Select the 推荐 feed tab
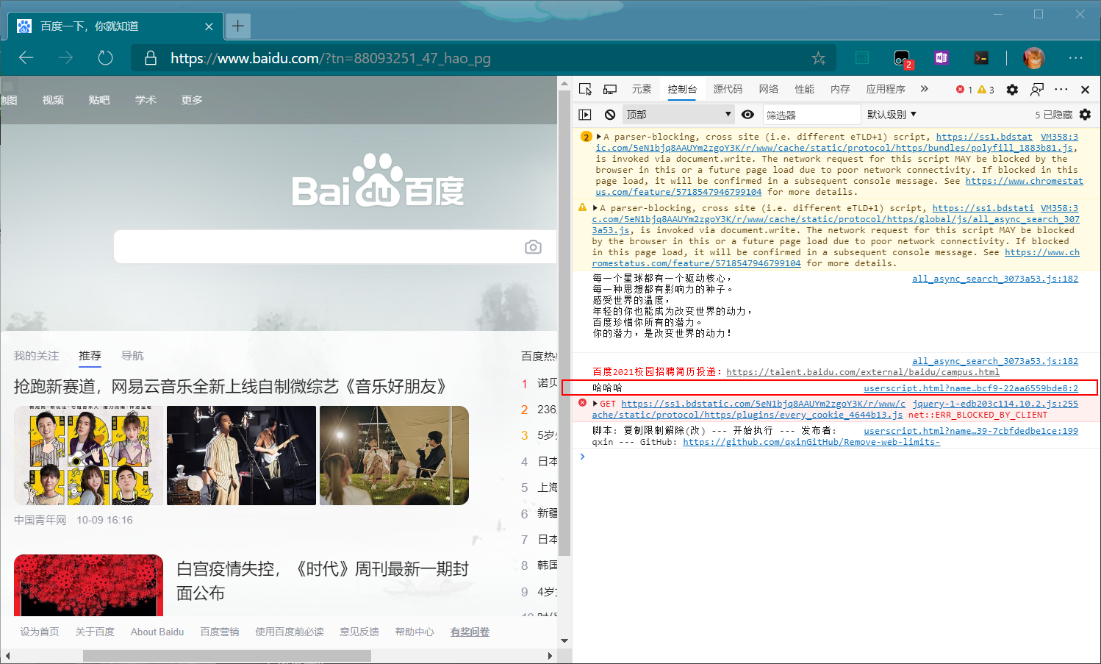 90,356
